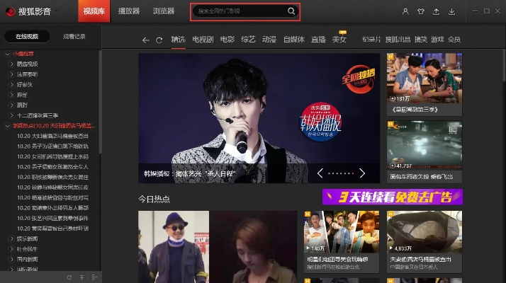The height and width of the screenshot is (283, 506).
Task: Click the 3天连续看免费去广告 banner
Action: coord(392,197)
